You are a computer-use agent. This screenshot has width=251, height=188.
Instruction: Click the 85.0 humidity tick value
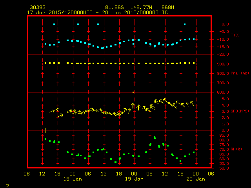224,136
